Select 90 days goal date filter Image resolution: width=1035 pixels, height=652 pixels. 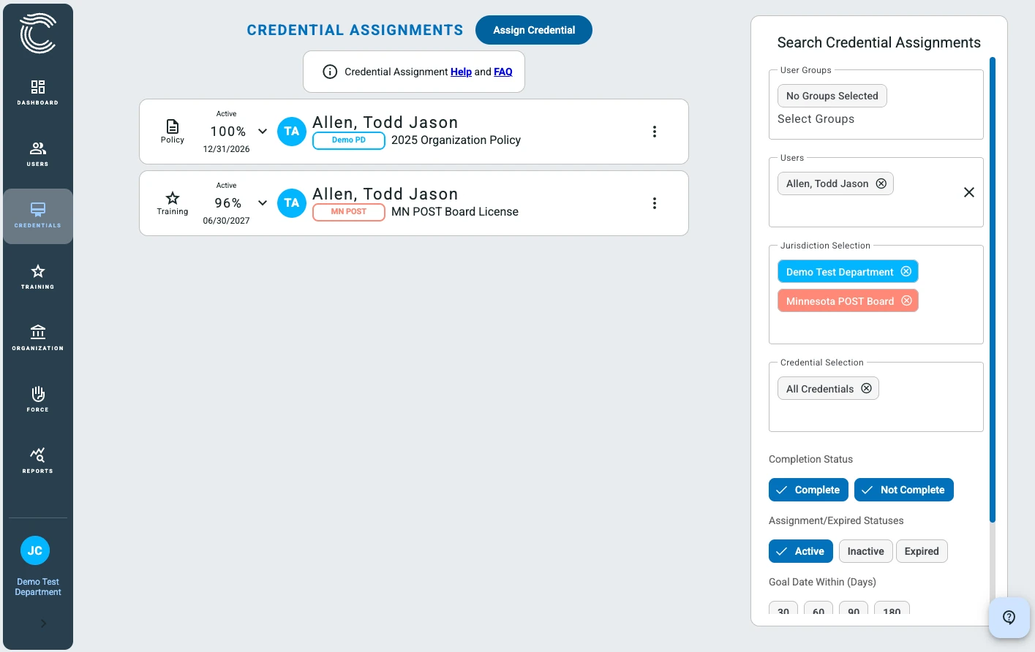pos(854,608)
